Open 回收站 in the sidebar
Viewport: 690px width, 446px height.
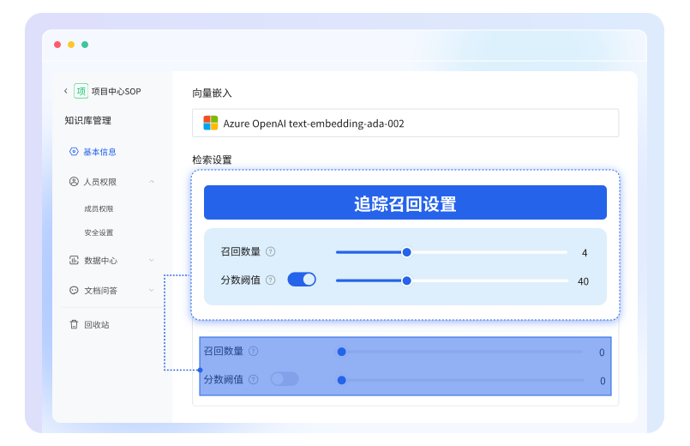[x=97, y=325]
